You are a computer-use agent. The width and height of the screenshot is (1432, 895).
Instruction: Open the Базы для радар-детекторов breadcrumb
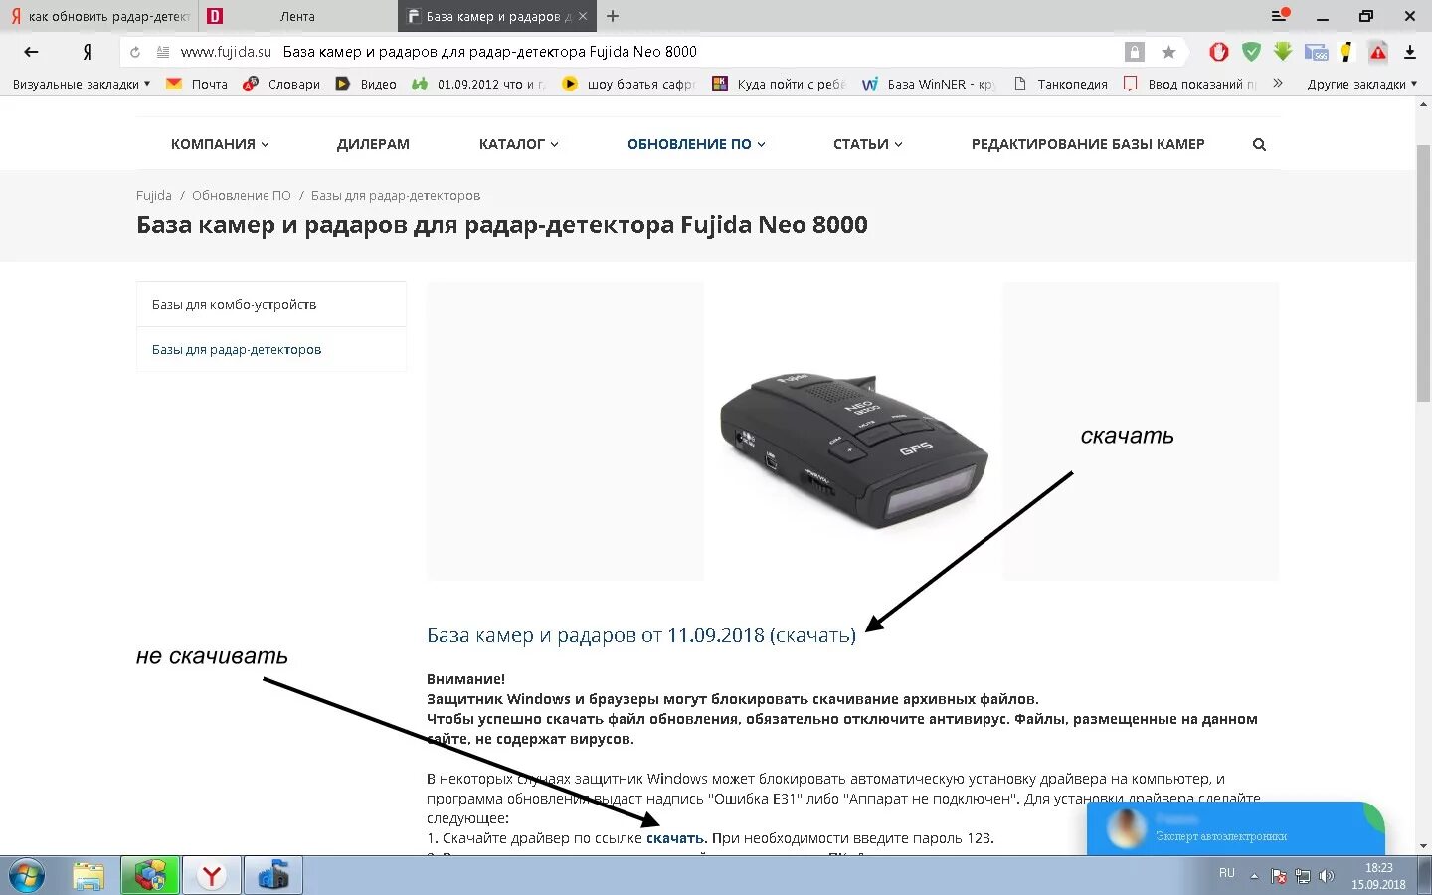point(396,195)
